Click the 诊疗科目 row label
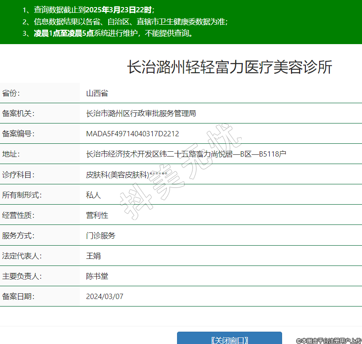The image size is (362, 344). pos(18,175)
